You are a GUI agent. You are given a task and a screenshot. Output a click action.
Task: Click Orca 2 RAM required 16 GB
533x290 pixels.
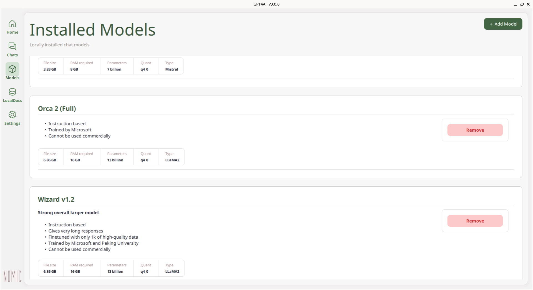[75, 160]
